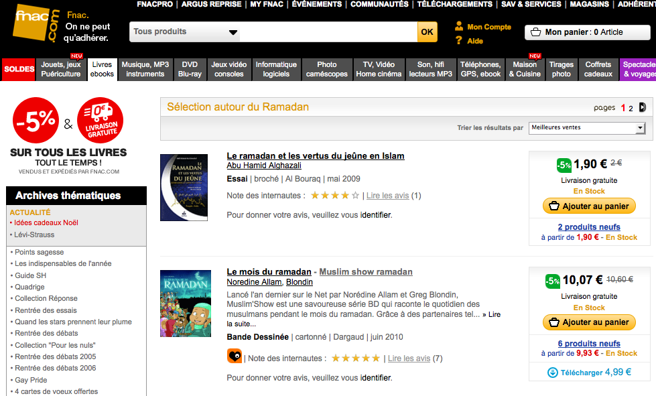Click the Ramadan et jeûne book cover
This screenshot has height=396, width=656.
pyautogui.click(x=184, y=188)
